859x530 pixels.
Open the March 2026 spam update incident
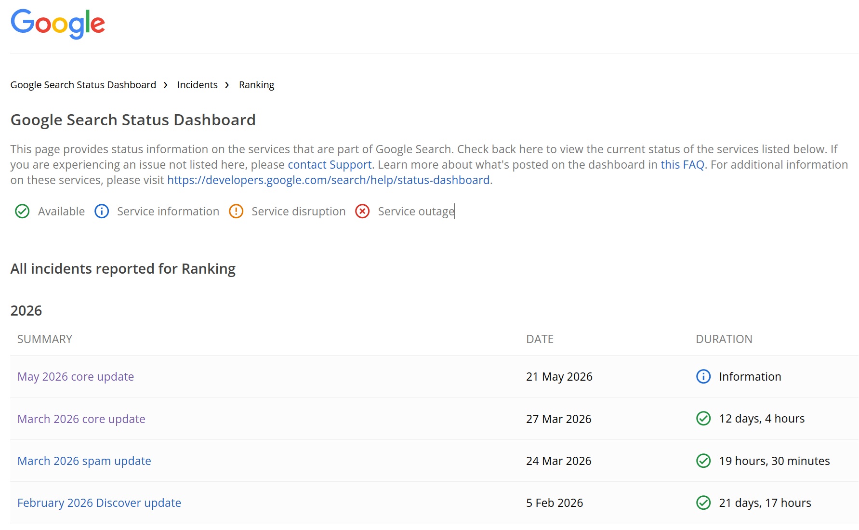[x=84, y=461]
